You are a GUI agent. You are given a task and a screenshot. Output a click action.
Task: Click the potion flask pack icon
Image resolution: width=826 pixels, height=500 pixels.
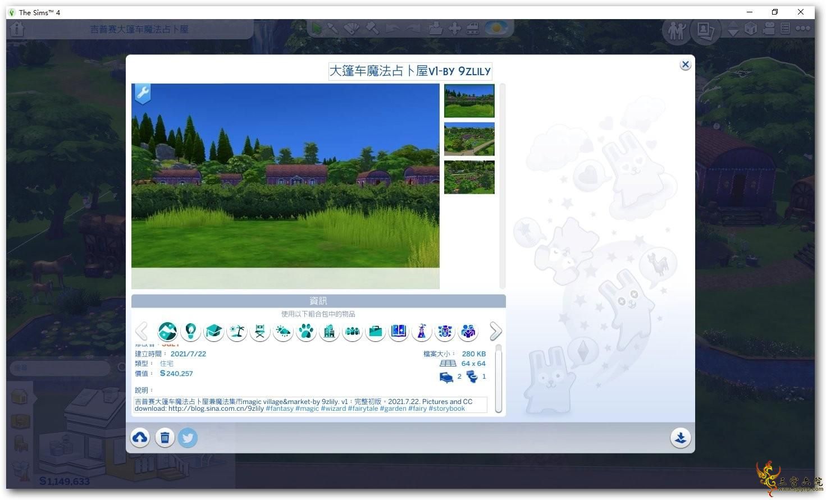click(x=422, y=332)
